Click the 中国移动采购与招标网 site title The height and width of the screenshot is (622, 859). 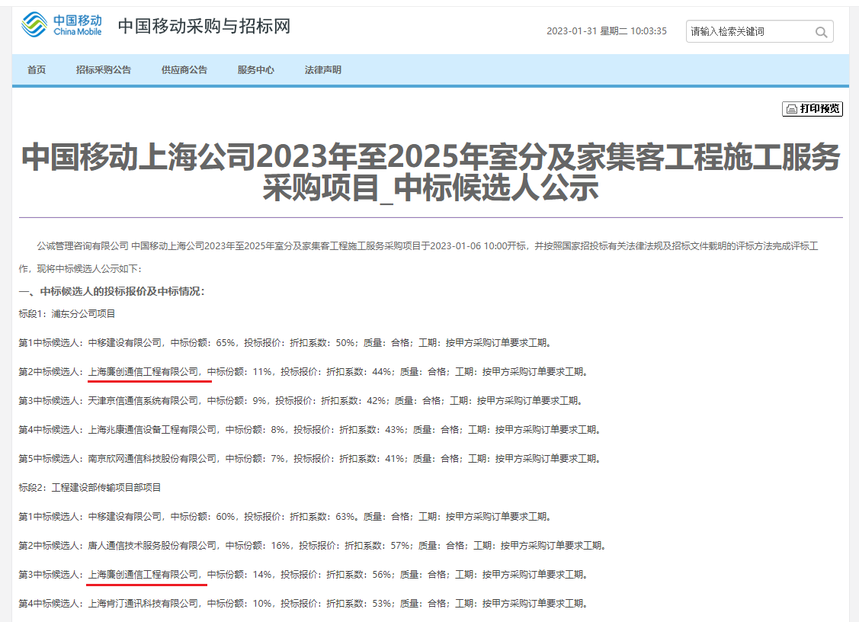204,27
